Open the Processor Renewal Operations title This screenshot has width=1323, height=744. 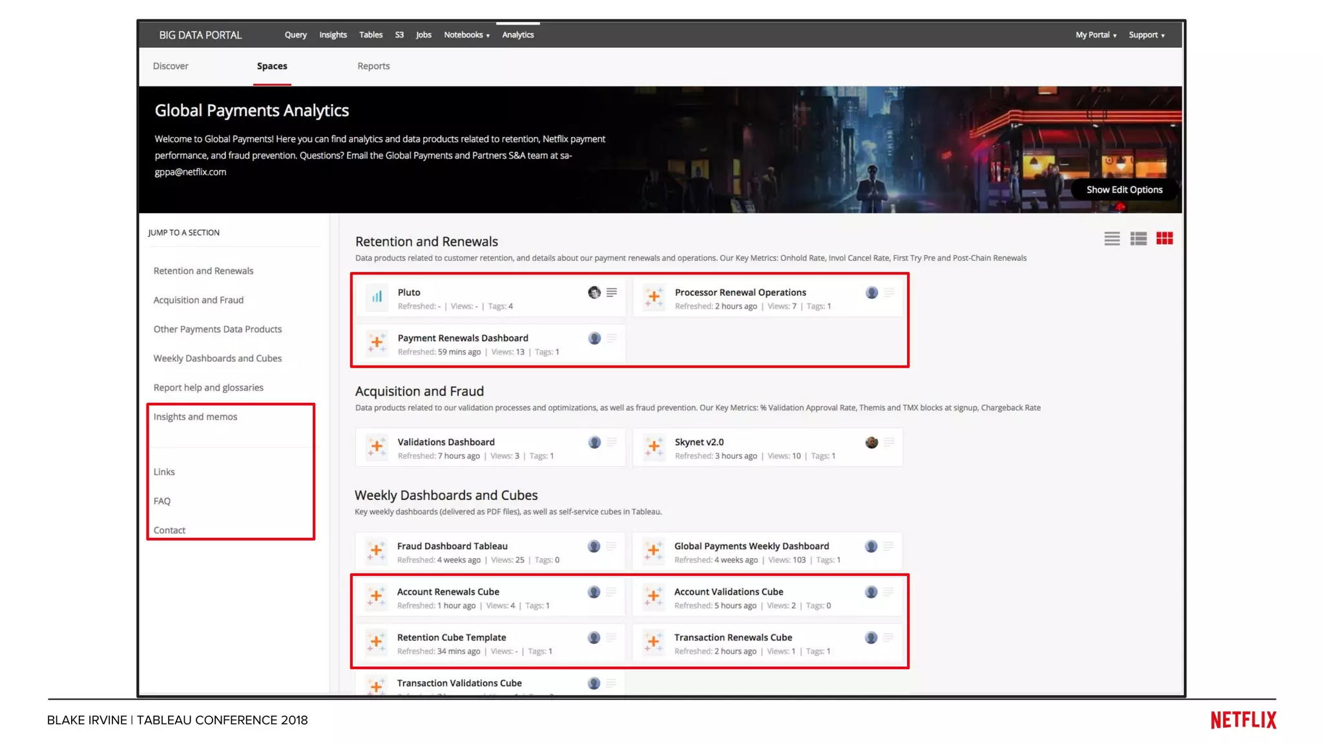tap(740, 293)
